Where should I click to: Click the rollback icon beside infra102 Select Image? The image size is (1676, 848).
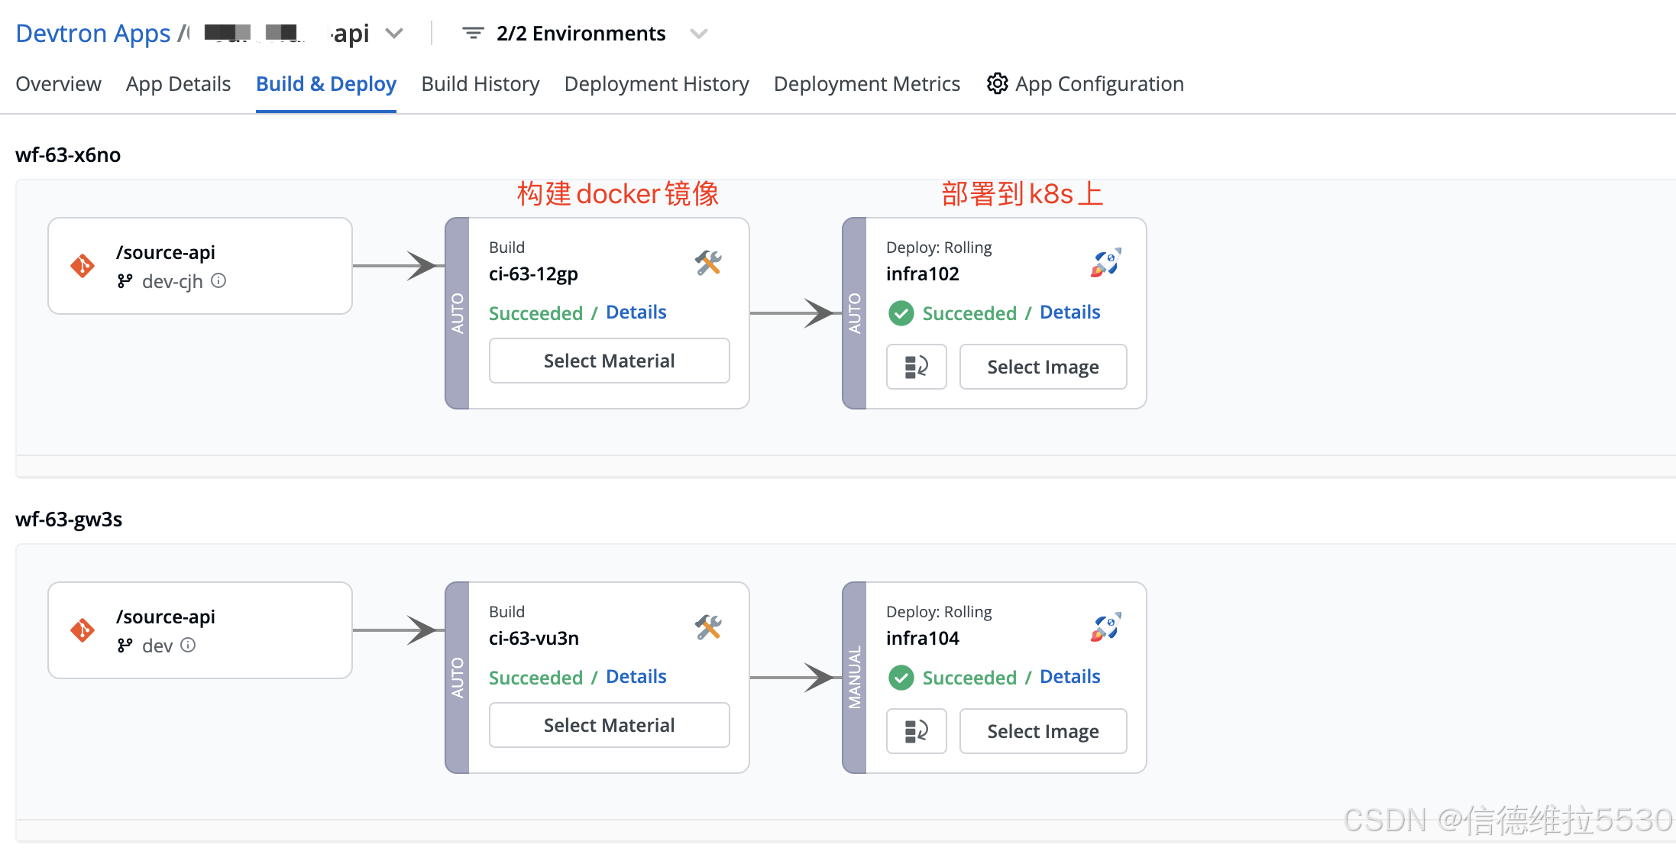916,367
